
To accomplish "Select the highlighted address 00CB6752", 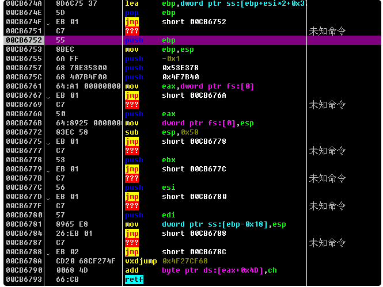I will tap(24, 40).
